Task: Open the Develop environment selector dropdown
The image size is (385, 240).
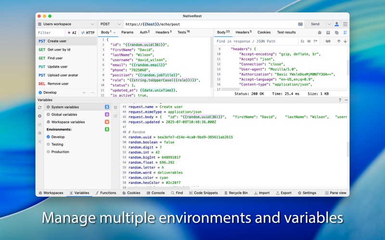Action: tap(62, 93)
